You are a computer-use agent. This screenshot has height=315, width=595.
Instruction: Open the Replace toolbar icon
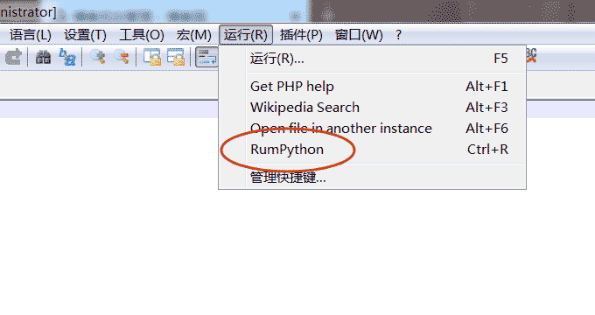pyautogui.click(x=67, y=57)
